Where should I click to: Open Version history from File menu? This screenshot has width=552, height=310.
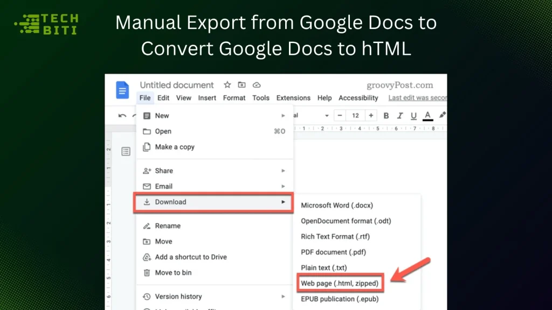click(178, 296)
